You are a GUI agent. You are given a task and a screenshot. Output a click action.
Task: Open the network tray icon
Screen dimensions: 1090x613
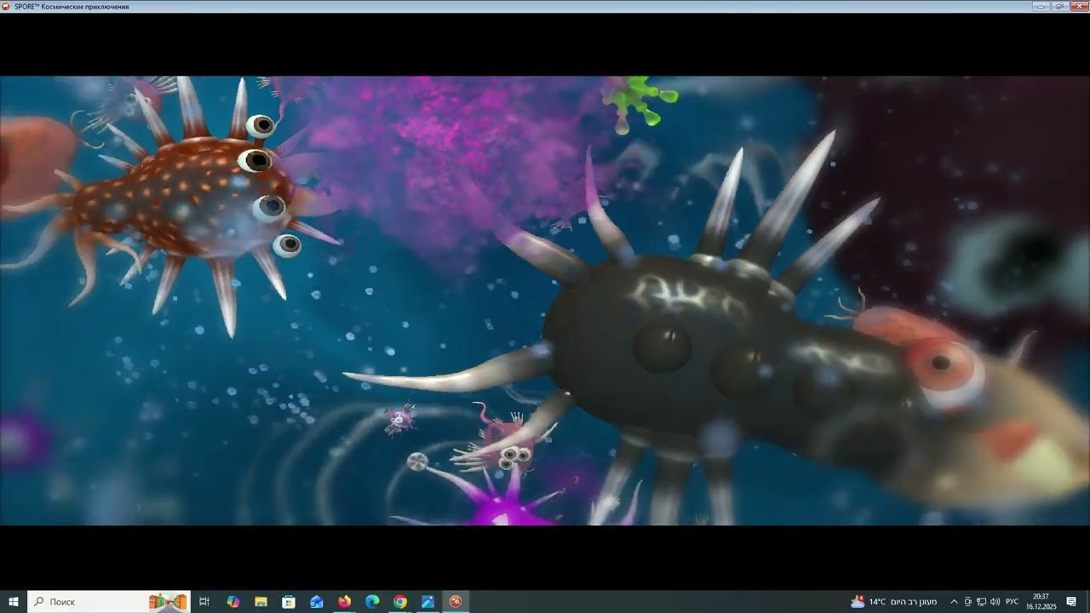[x=981, y=602]
